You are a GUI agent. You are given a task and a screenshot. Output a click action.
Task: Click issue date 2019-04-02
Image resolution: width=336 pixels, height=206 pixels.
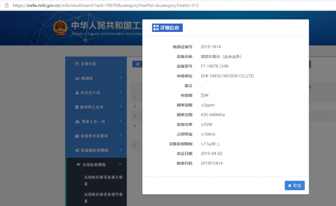(x=212, y=154)
